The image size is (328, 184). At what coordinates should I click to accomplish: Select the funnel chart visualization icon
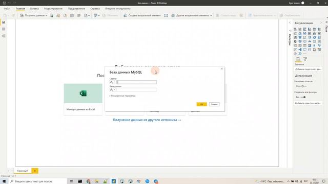(x=300, y=37)
